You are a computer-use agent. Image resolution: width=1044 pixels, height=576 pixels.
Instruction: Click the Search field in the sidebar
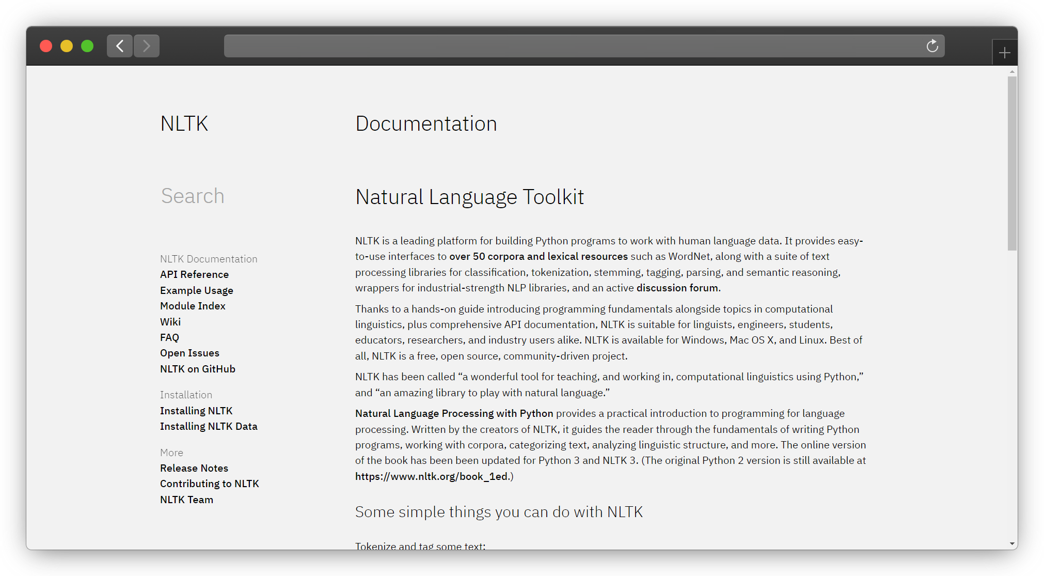193,196
